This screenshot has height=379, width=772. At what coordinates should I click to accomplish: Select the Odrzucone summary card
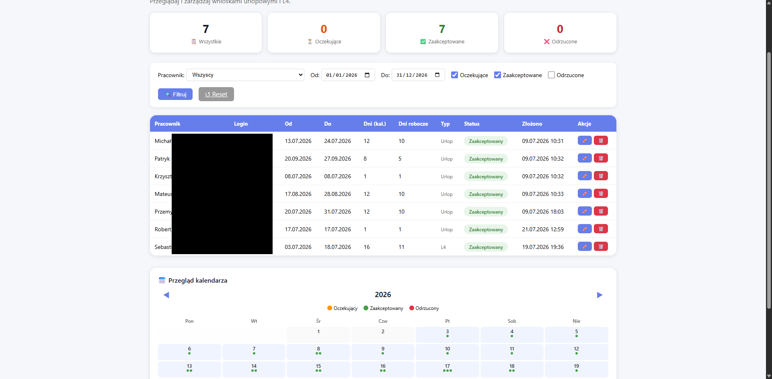pos(560,33)
